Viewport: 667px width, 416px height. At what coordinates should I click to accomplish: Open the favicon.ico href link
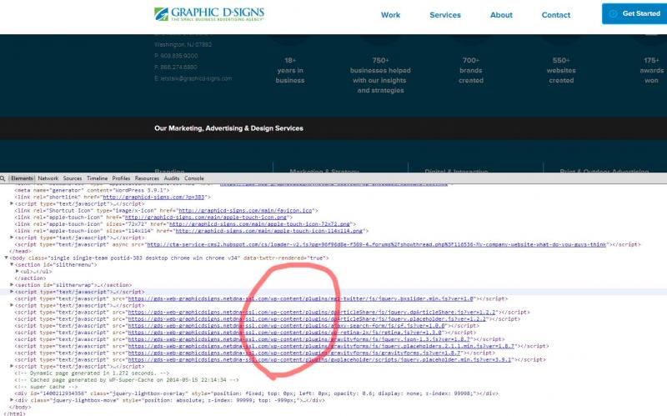point(245,211)
